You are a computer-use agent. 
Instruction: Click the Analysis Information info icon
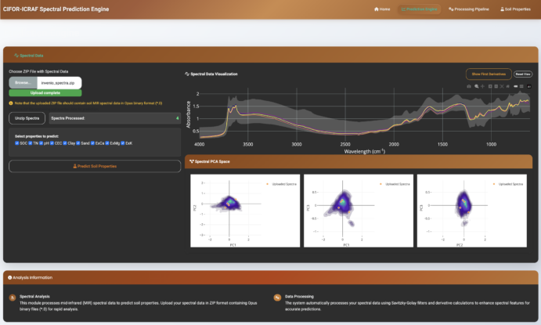pyautogui.click(x=9, y=277)
